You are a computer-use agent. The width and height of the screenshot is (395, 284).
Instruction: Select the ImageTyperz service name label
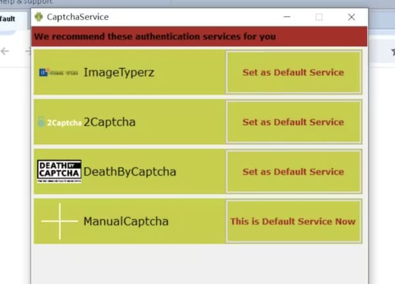point(118,72)
